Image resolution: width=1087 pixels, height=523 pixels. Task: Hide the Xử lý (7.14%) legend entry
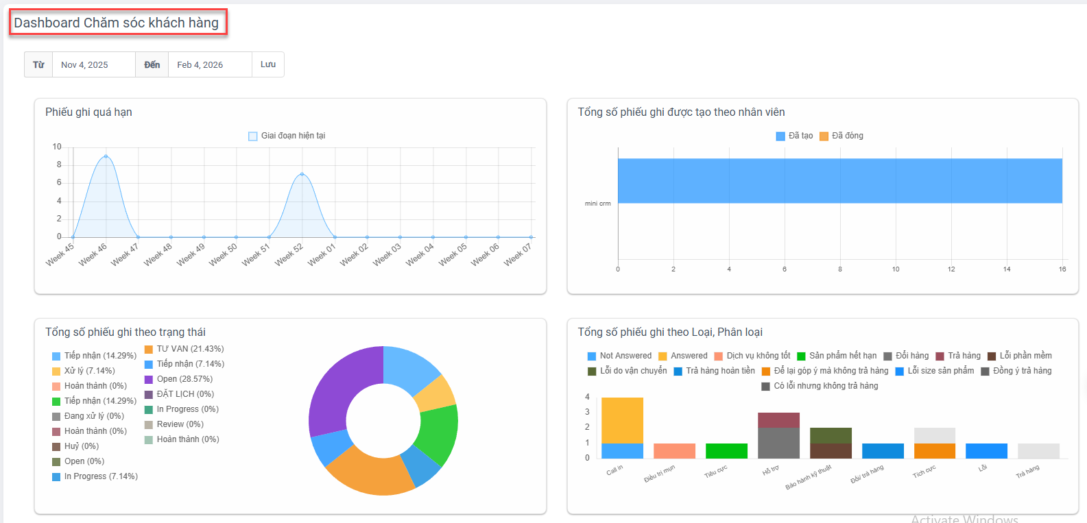pos(83,371)
